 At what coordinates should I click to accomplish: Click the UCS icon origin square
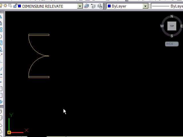pyautogui.click(x=9, y=132)
